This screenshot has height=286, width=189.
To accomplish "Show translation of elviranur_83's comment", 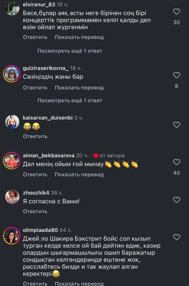I will click(x=79, y=37).
